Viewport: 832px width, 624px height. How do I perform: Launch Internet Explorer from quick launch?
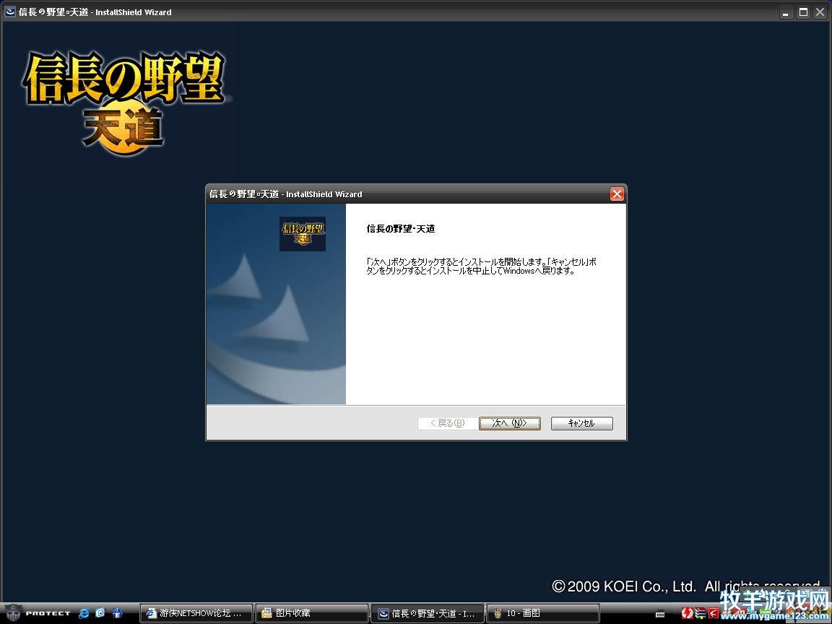tap(84, 613)
